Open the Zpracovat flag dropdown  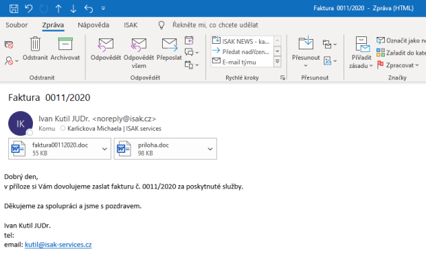pos(399,65)
